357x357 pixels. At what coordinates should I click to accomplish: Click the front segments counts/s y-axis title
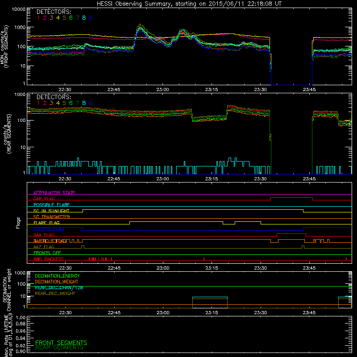click(x=4, y=46)
